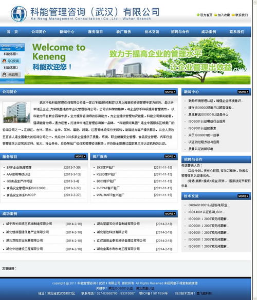The height and width of the screenshot is (300, 257).
Task: Click copyright line in footer
Action: point(125,283)
